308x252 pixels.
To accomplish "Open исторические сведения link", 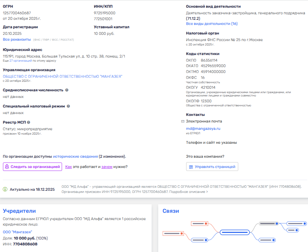I will coord(75,156).
